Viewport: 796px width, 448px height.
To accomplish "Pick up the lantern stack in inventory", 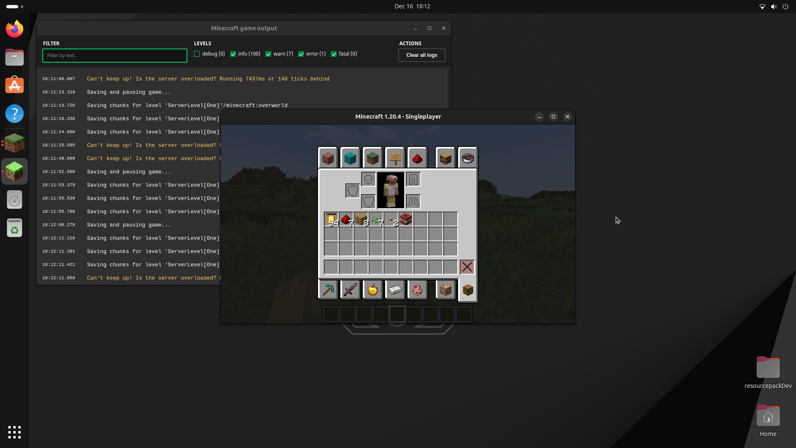I will coord(331,219).
